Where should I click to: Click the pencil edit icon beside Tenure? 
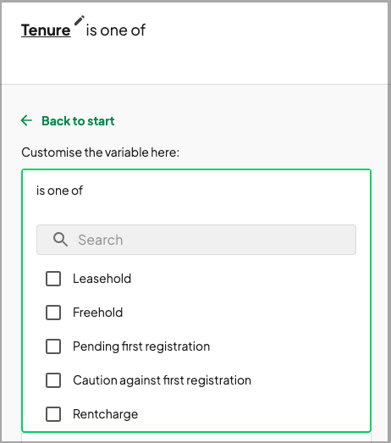click(80, 20)
